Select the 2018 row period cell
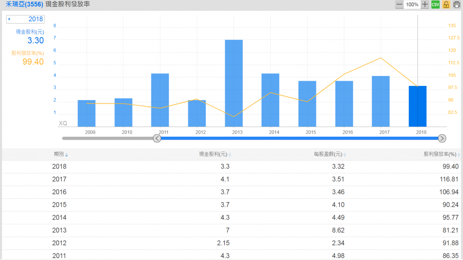Viewport: 463px width, 260px height. tap(59, 166)
